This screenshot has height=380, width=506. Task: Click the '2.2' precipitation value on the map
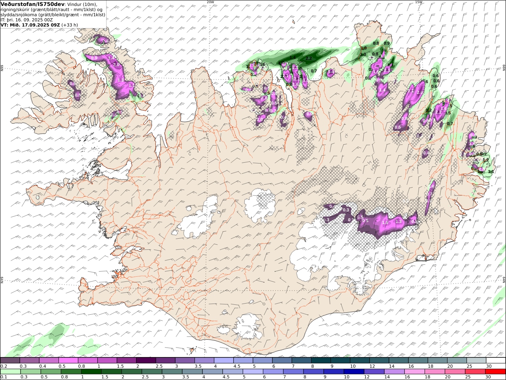(x=309, y=58)
